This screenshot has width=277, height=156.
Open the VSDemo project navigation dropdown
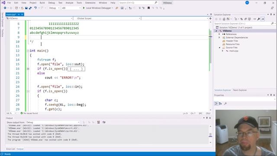[x=39, y=18]
